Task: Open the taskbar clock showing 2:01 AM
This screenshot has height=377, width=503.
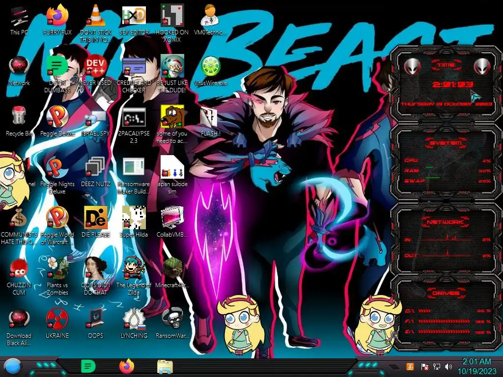Action: [x=476, y=366]
